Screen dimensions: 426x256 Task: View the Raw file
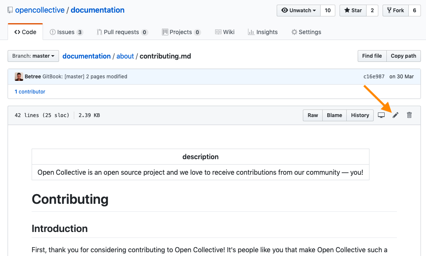(313, 115)
